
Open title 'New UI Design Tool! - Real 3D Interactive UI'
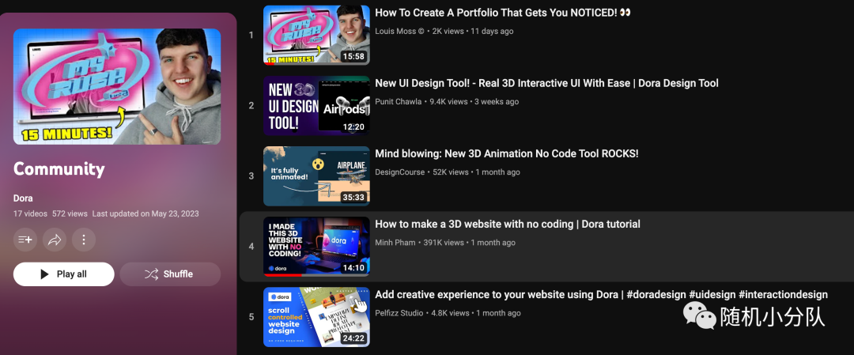(547, 83)
